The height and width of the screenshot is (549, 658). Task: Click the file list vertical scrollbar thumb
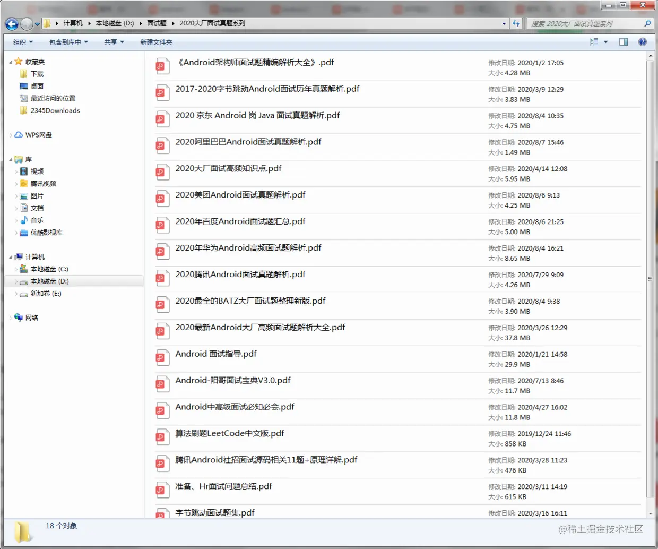click(x=650, y=279)
